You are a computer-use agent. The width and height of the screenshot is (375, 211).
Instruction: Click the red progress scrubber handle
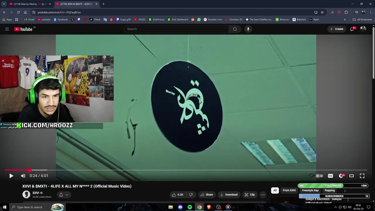coord(30,170)
